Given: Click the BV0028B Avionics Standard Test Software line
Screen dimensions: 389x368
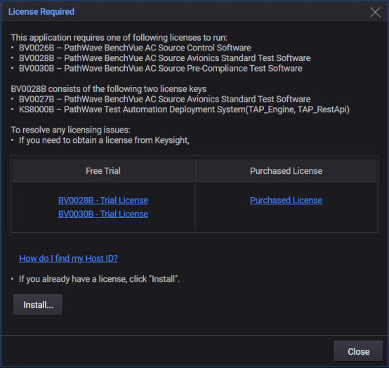Looking at the screenshot, I should (x=164, y=58).
